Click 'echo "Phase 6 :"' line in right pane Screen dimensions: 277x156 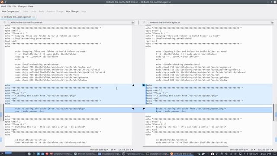tap(157, 33)
